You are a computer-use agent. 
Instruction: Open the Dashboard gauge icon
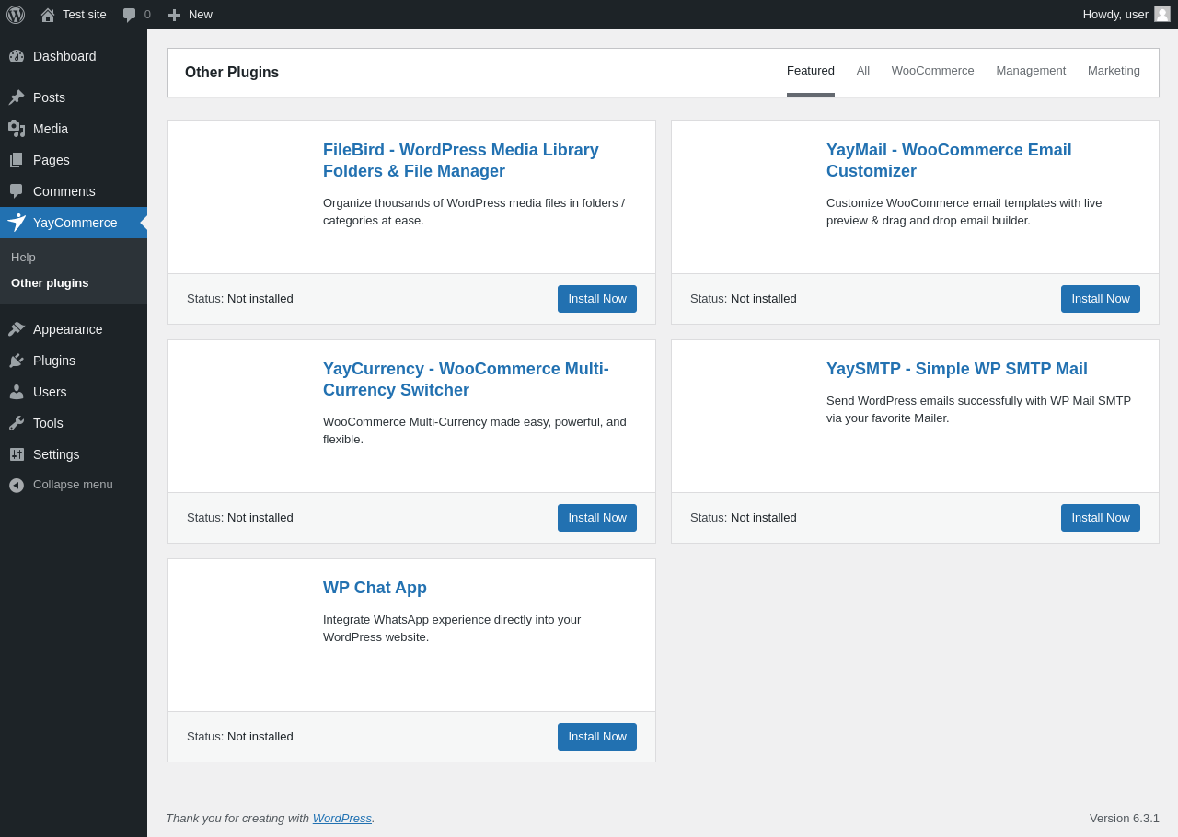coord(17,56)
